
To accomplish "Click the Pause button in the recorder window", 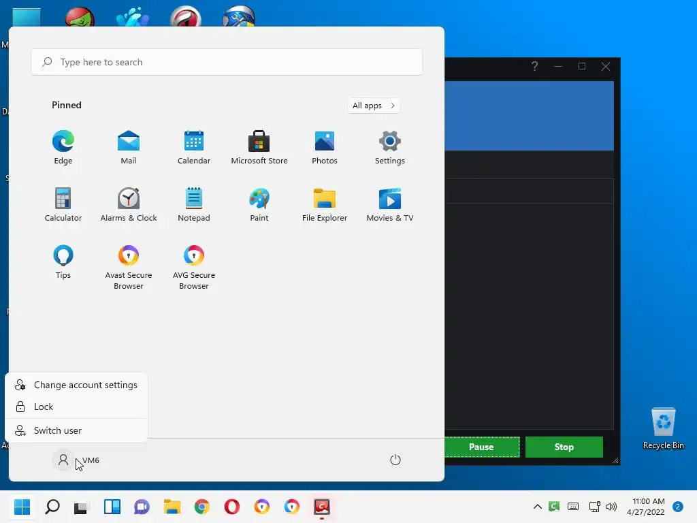I will [x=482, y=447].
